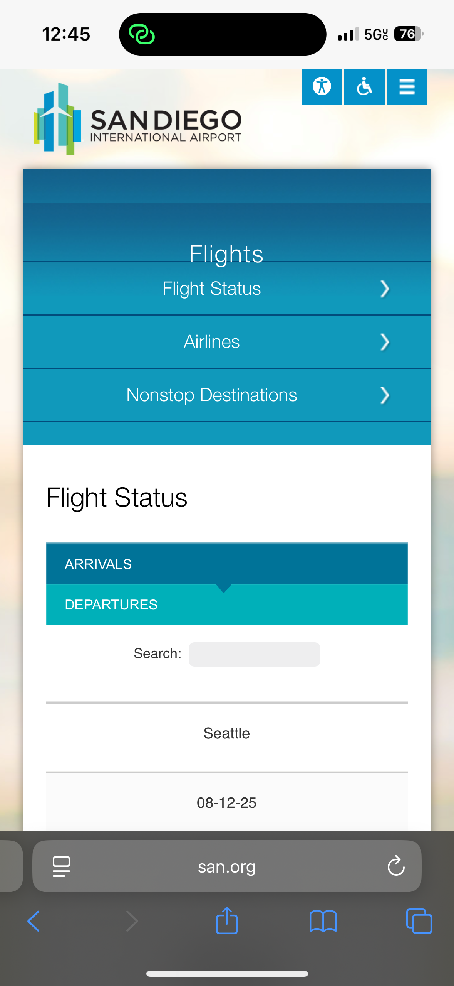Go back with Safari back arrow
The image size is (454, 986).
coord(34,921)
